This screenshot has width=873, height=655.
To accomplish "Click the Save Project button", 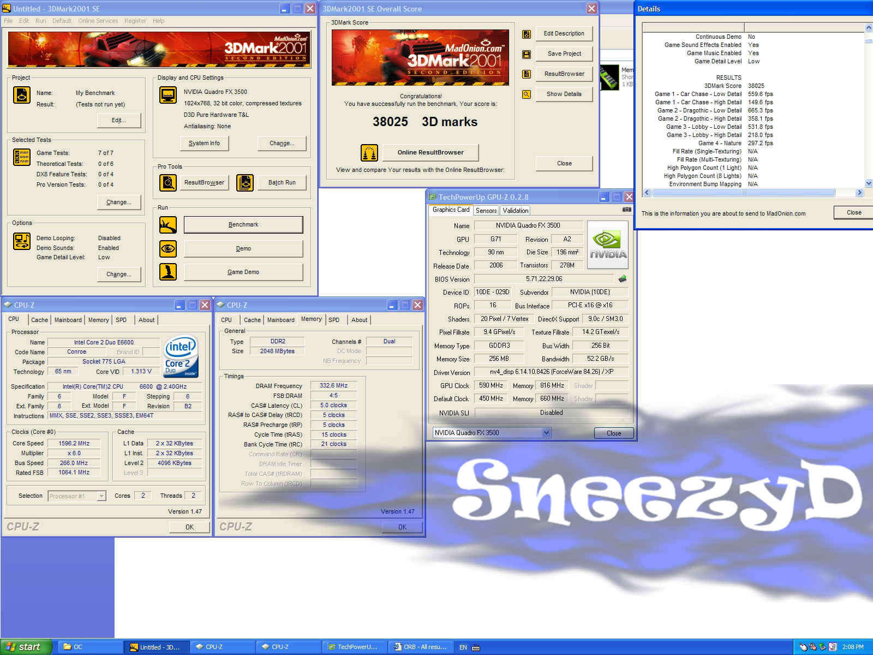I will pos(564,54).
